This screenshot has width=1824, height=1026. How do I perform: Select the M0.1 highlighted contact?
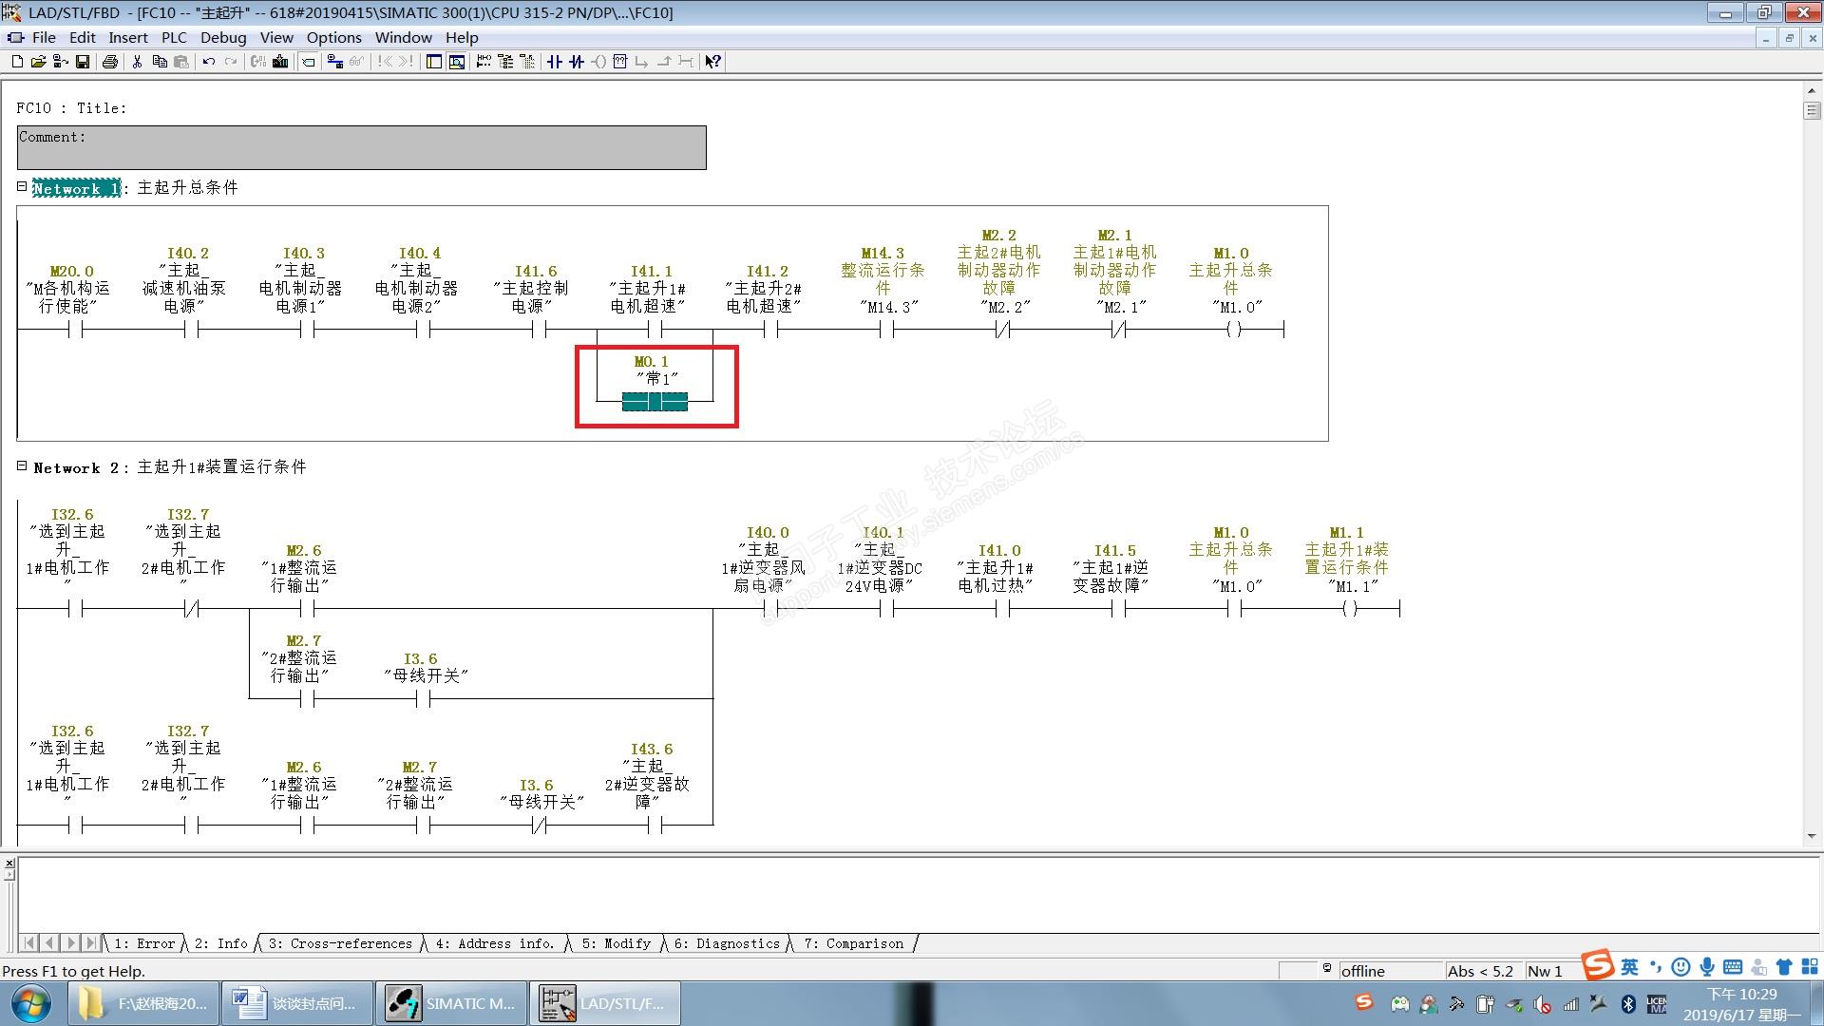[x=655, y=402]
